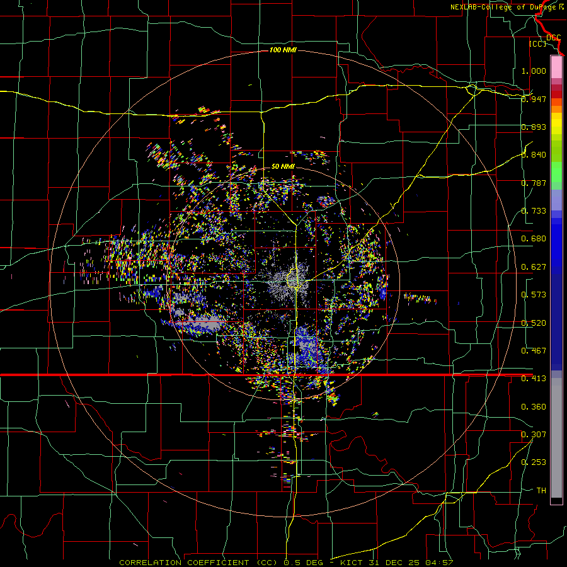
Task: Click the KICT radar identifier
Action: point(353,563)
